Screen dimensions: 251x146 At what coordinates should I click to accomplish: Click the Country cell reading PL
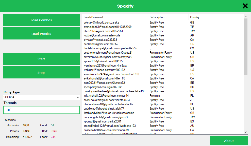192,96
